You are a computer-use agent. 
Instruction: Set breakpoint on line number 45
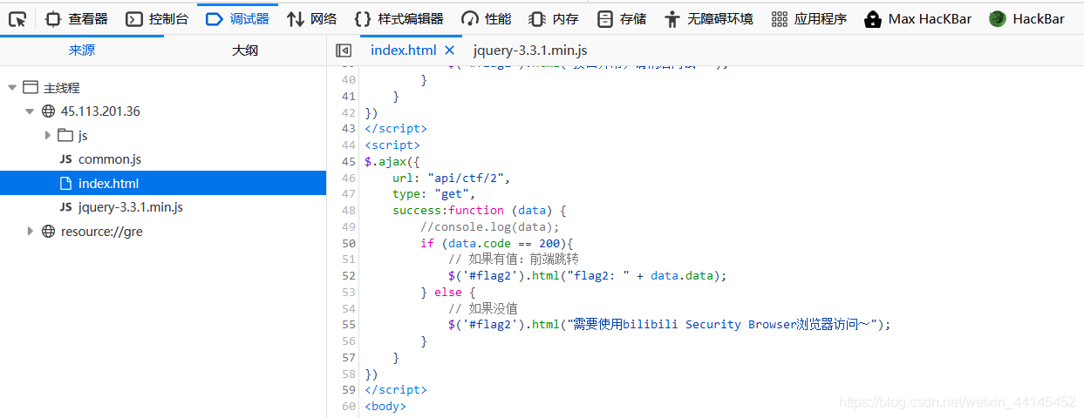[349, 161]
